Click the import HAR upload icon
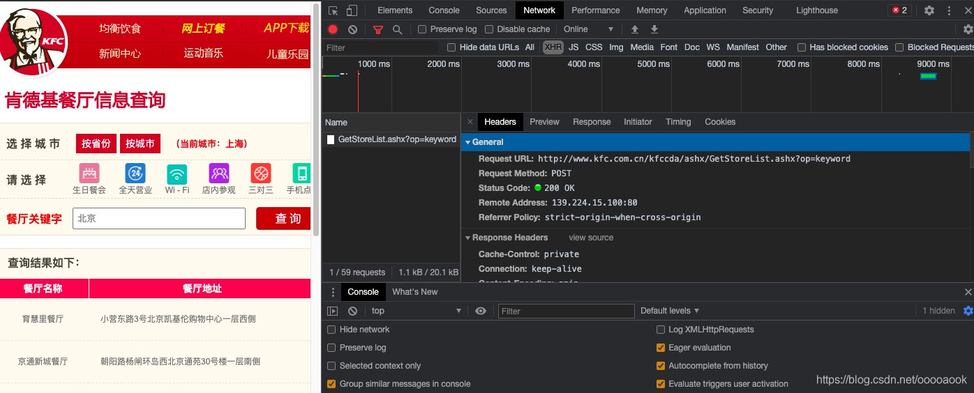The width and height of the screenshot is (974, 393). (634, 29)
